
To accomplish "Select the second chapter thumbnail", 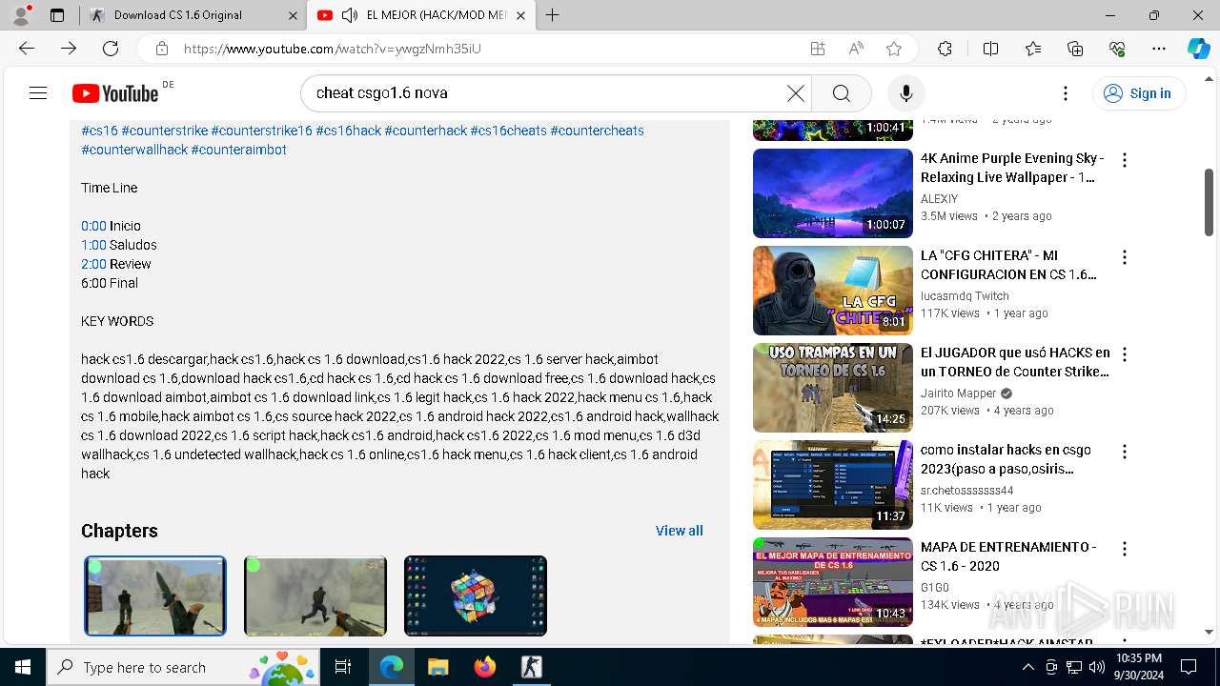I will (x=315, y=595).
